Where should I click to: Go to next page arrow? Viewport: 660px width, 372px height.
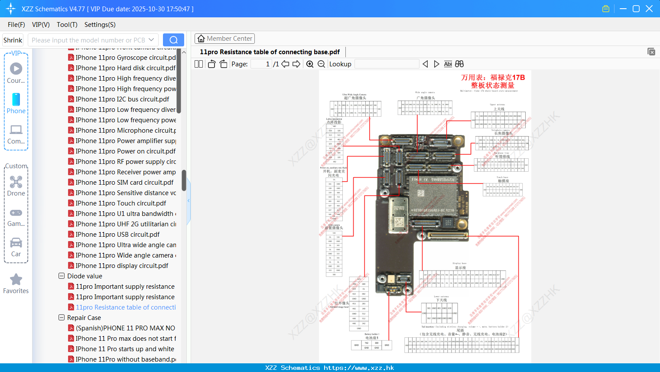pyautogui.click(x=296, y=64)
